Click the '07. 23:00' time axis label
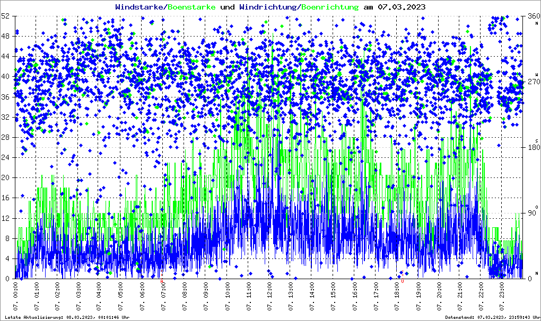This screenshot has height=321, width=541. [502, 296]
